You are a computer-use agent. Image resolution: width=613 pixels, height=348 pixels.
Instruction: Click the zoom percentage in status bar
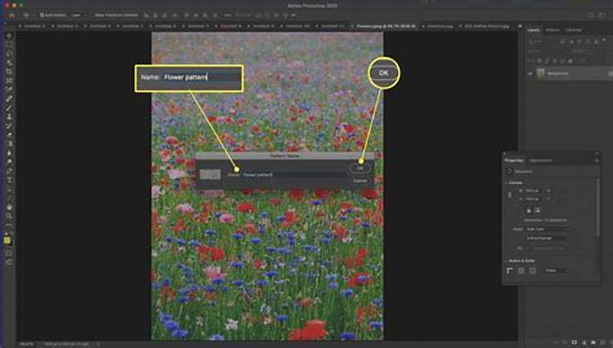pyautogui.click(x=26, y=344)
